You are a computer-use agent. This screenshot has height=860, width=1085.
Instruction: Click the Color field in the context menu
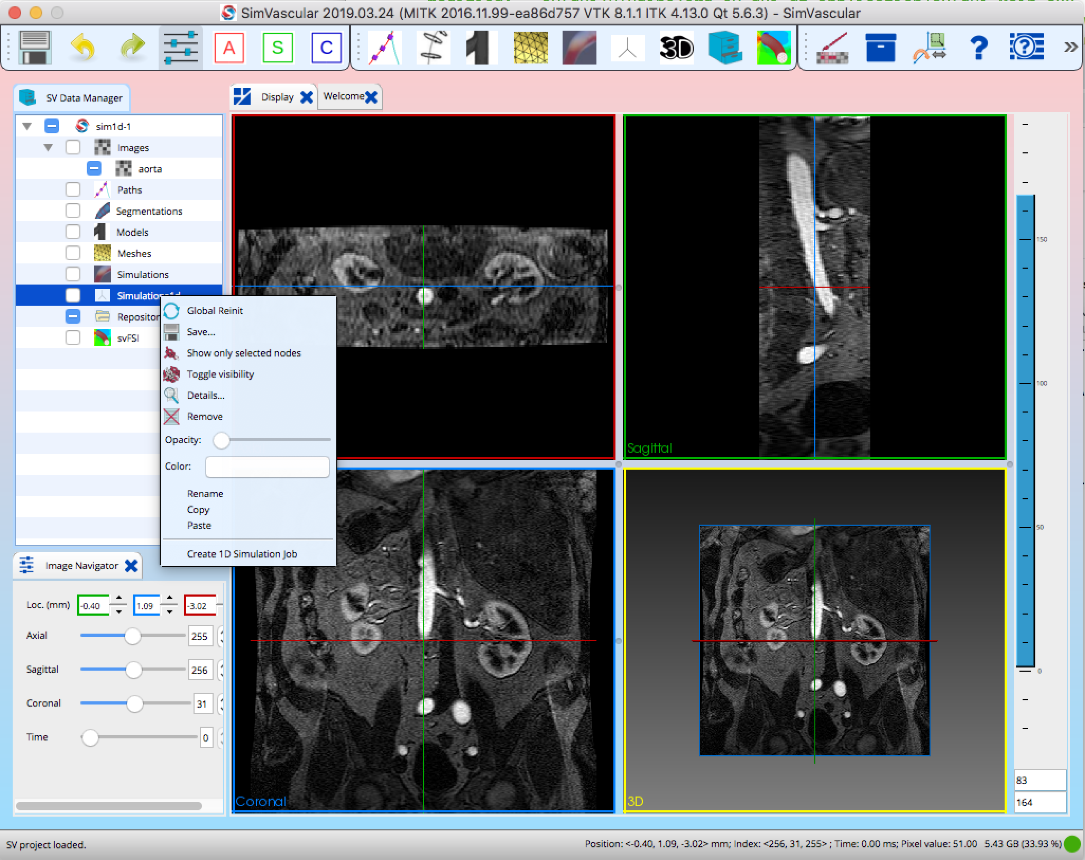click(x=267, y=466)
